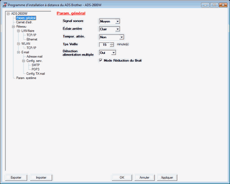Image resolution: width=230 pixels, height=184 pixels.
Task: Select the LAN filaire tree item
Action: 28,31
